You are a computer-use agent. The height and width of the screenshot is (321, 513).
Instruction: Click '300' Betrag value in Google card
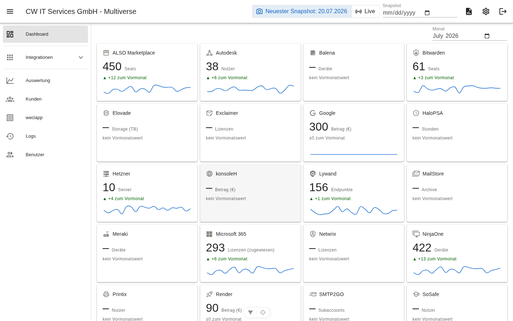coord(319,127)
